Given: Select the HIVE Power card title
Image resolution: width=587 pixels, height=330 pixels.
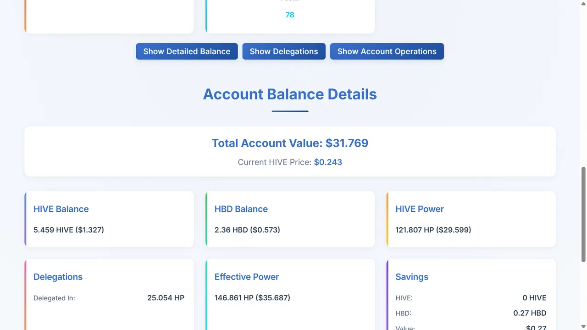Looking at the screenshot, I should click(420, 209).
